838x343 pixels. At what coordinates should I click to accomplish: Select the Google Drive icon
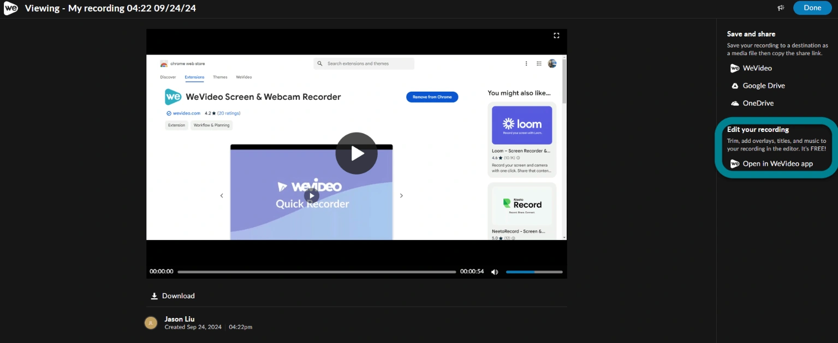click(x=735, y=86)
